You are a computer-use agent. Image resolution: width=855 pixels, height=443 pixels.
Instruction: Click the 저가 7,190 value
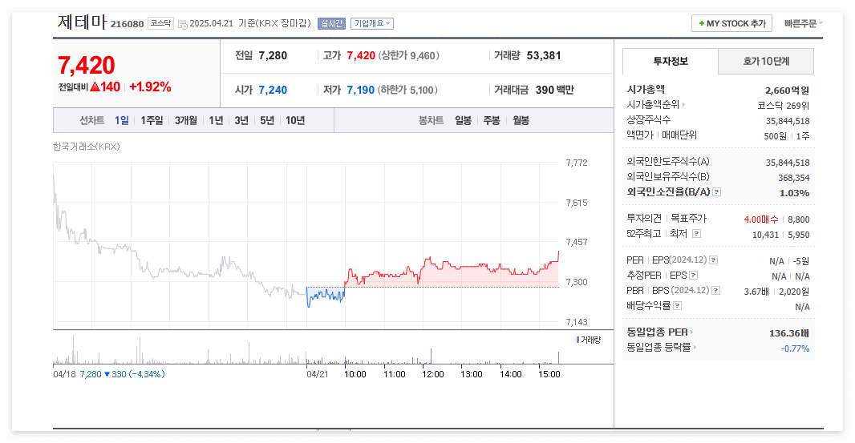click(x=360, y=90)
